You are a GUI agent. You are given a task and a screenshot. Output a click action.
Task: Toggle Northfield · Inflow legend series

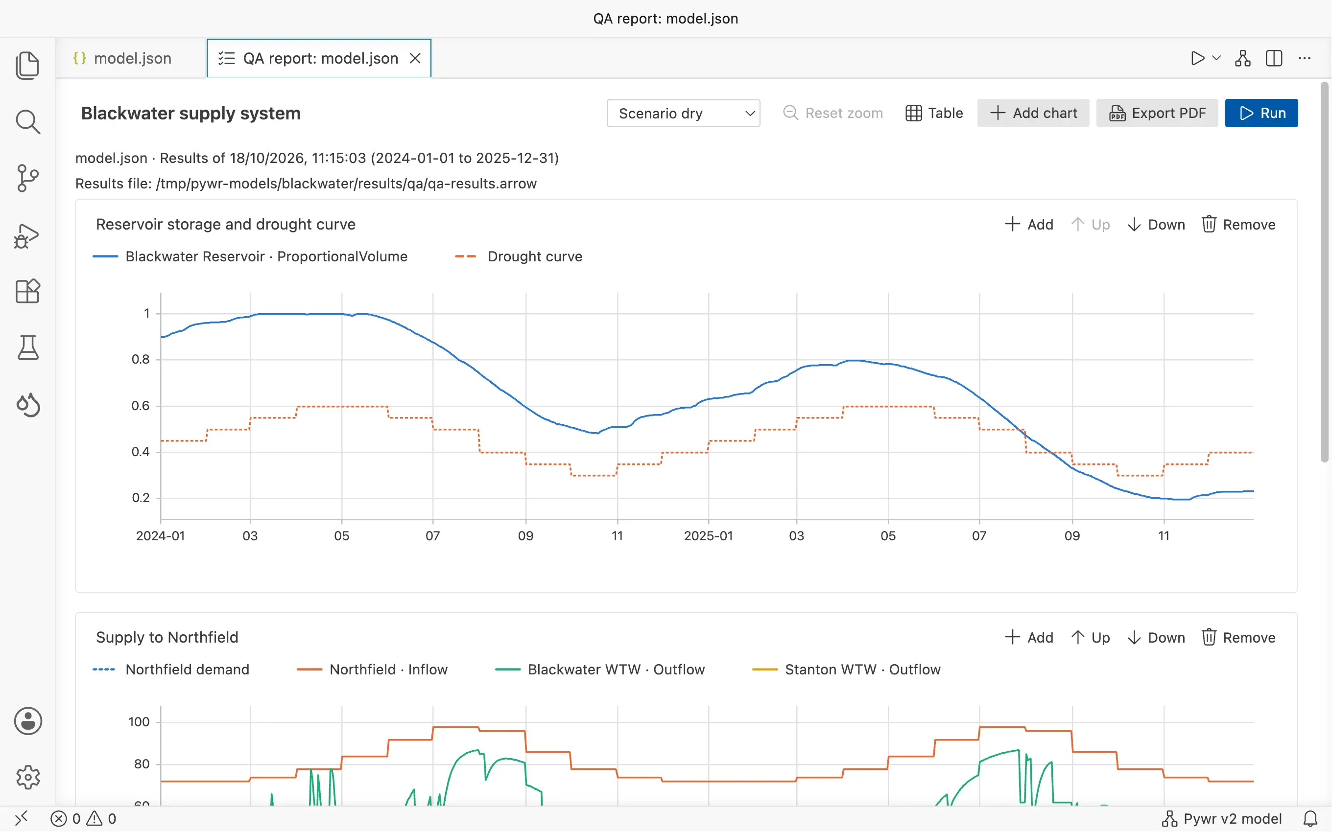tap(373, 670)
